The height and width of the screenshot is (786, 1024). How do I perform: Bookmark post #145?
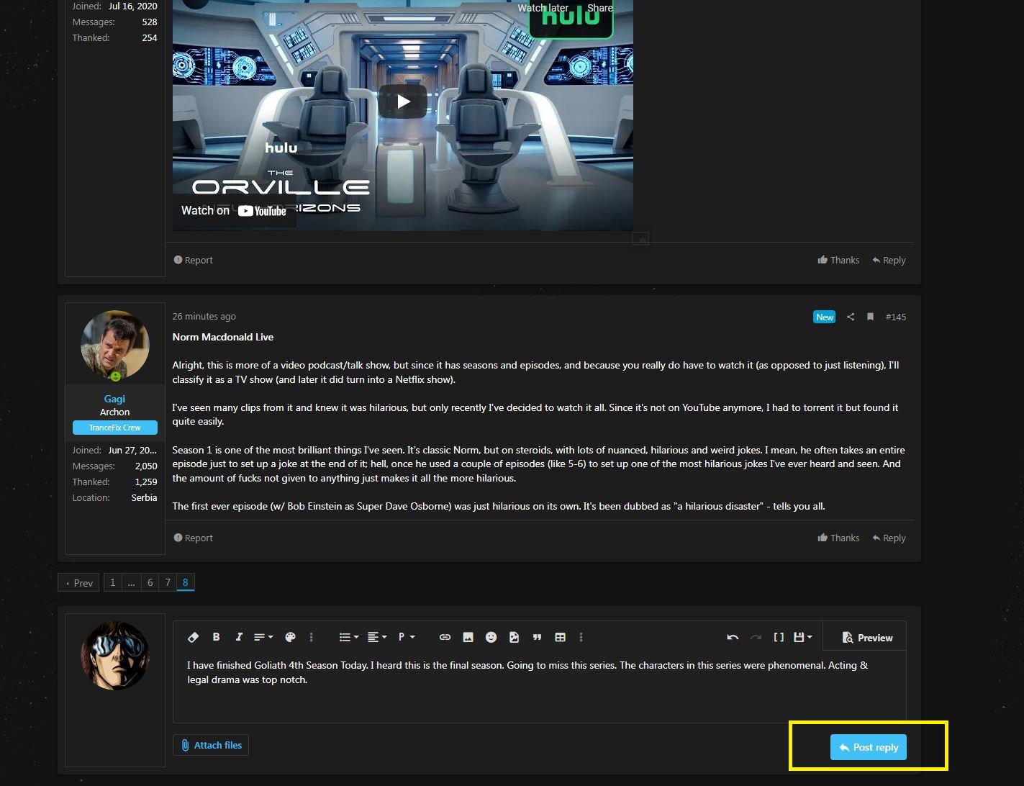[x=870, y=317]
